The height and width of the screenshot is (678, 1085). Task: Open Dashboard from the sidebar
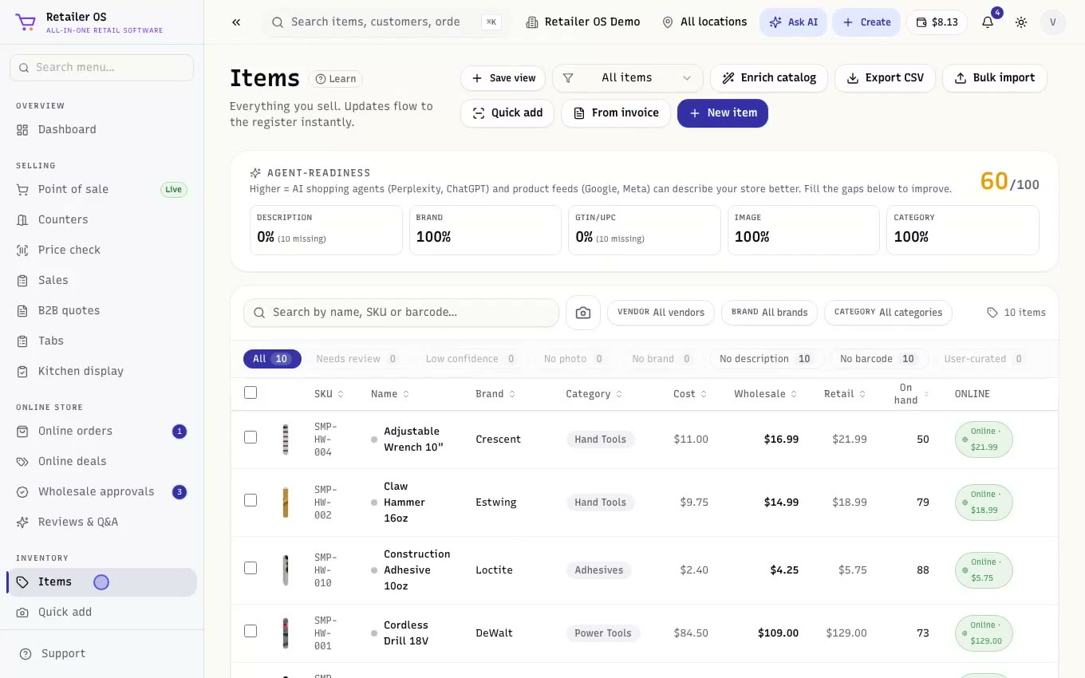point(101,129)
